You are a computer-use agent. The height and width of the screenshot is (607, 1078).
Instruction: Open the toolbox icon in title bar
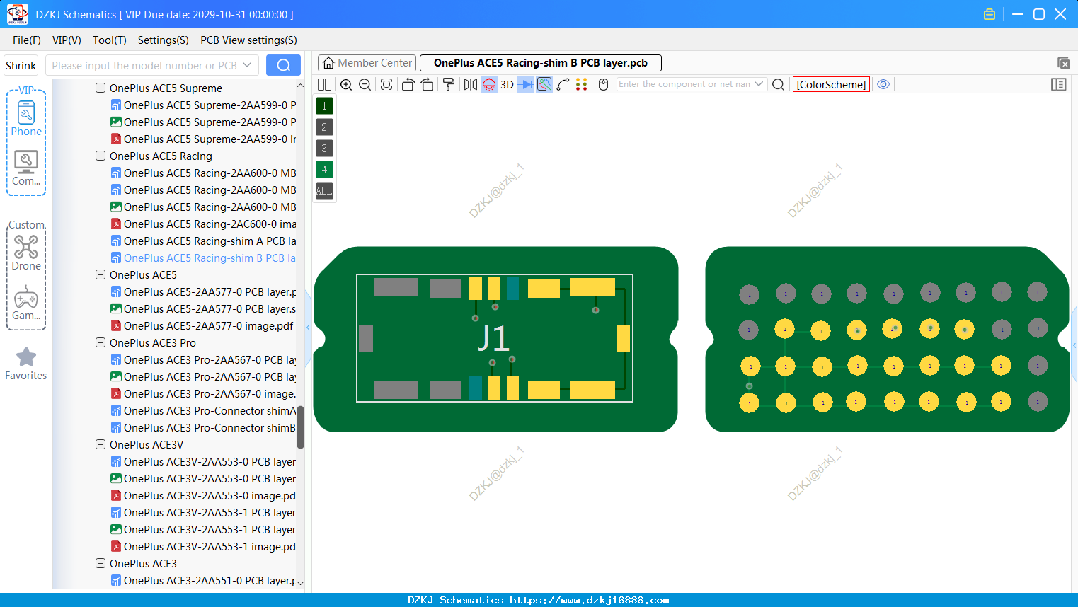pyautogui.click(x=990, y=14)
